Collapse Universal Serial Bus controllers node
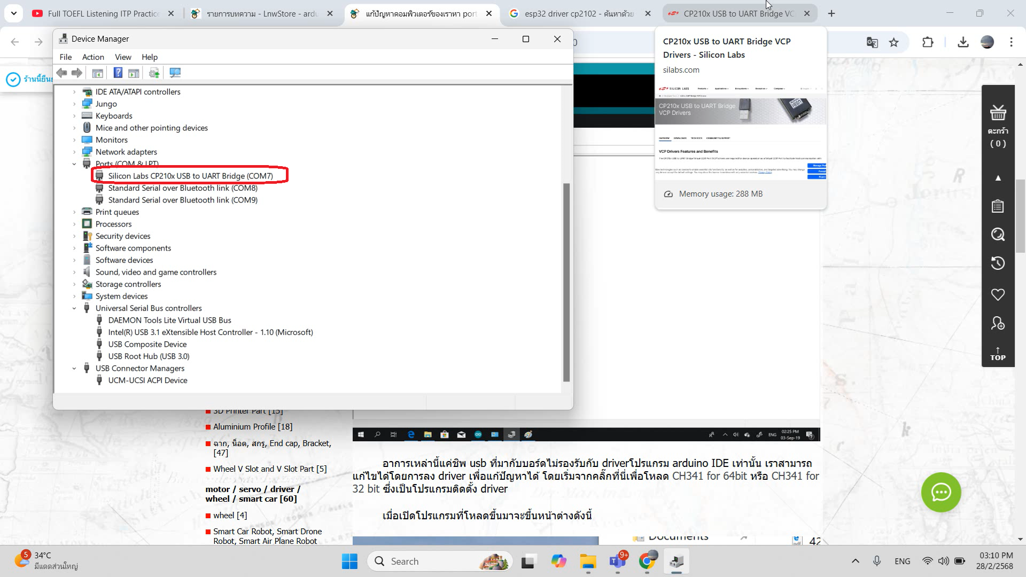This screenshot has width=1026, height=577. point(74,308)
